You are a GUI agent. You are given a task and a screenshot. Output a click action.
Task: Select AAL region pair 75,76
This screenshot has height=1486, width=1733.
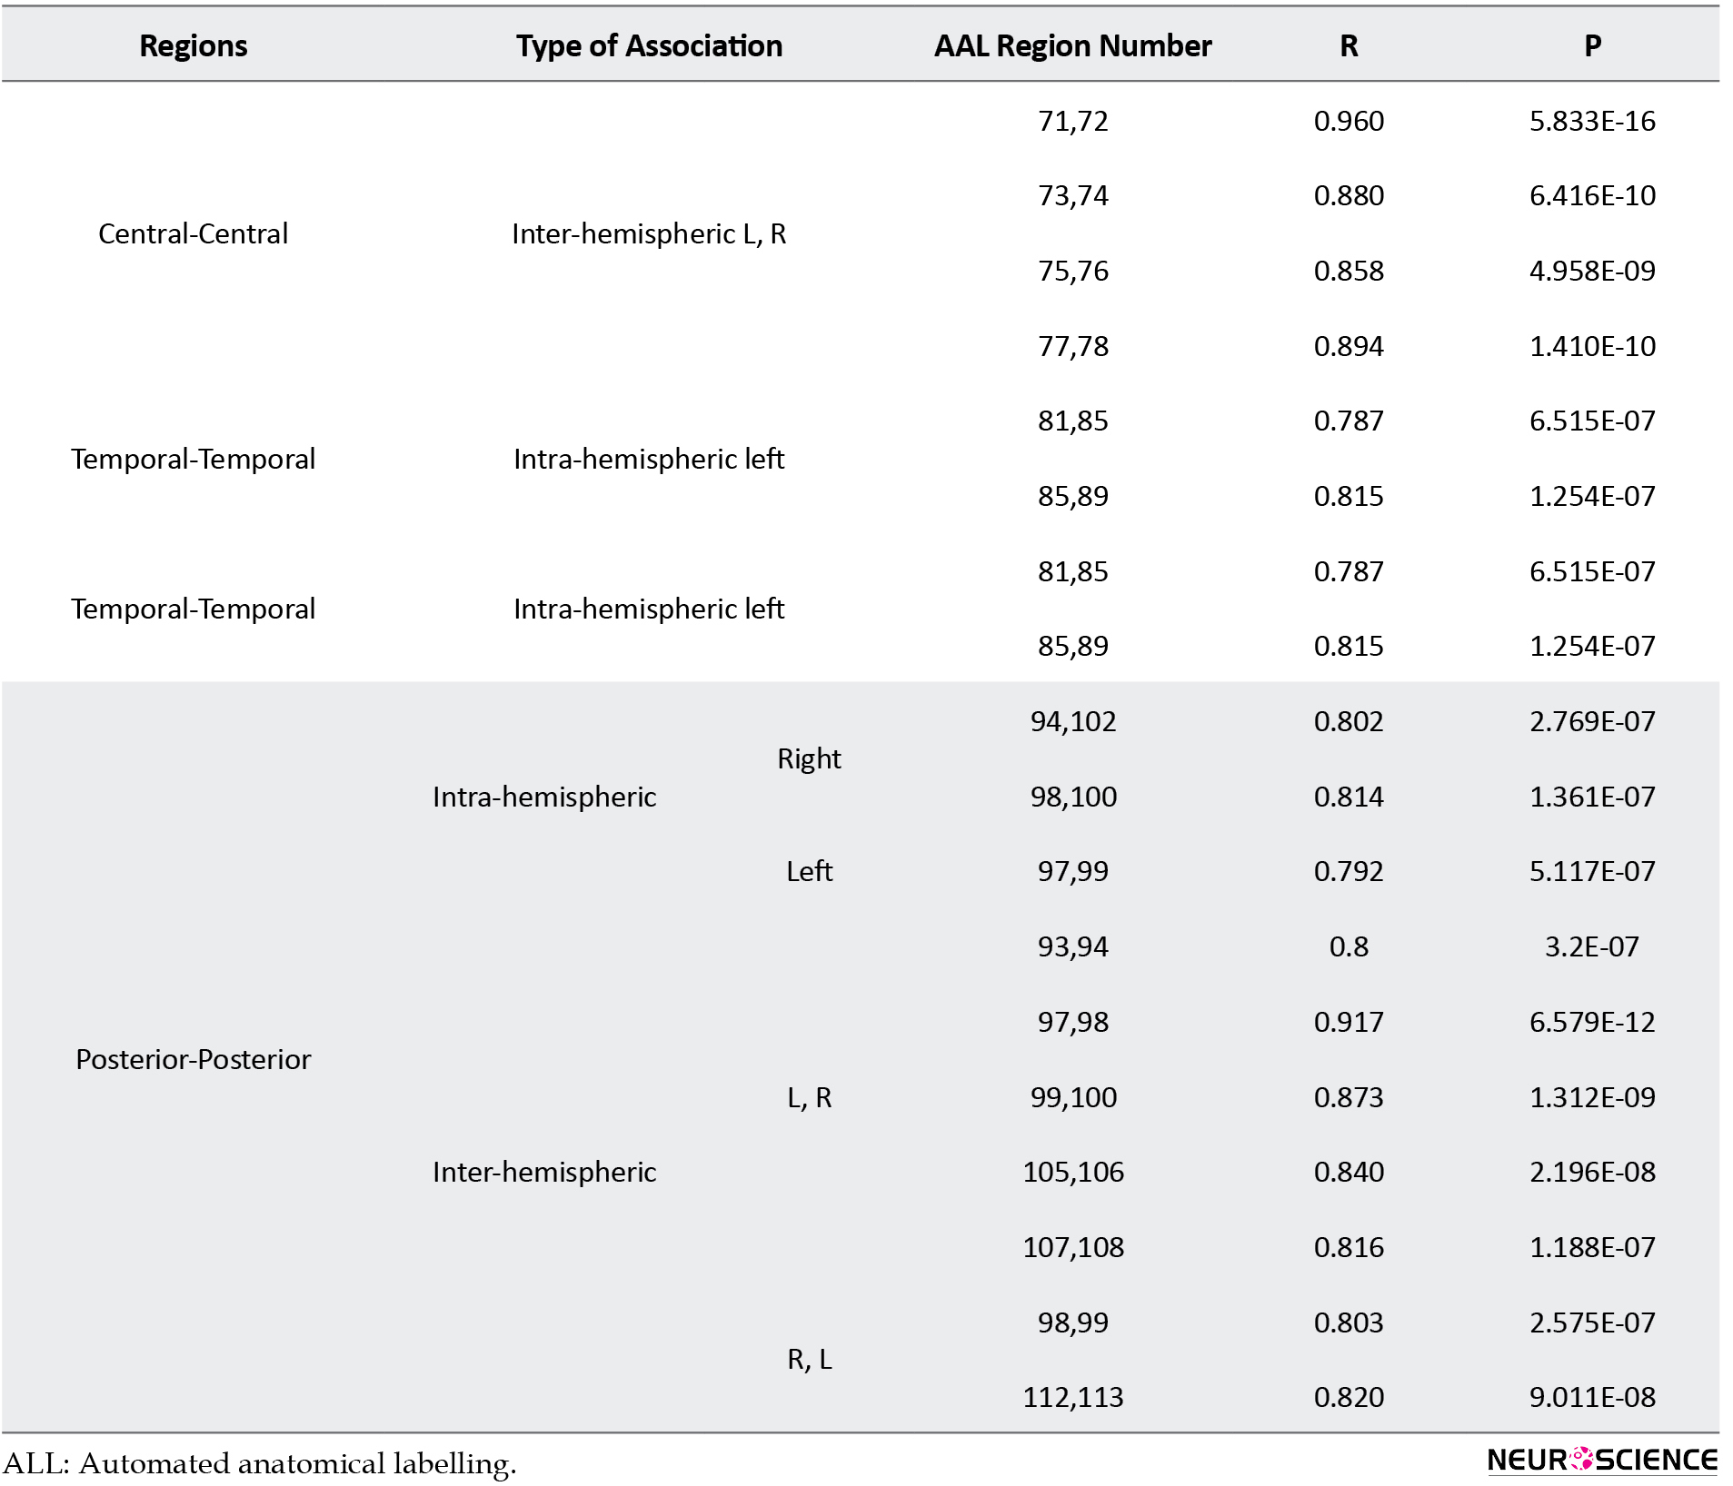point(1072,271)
